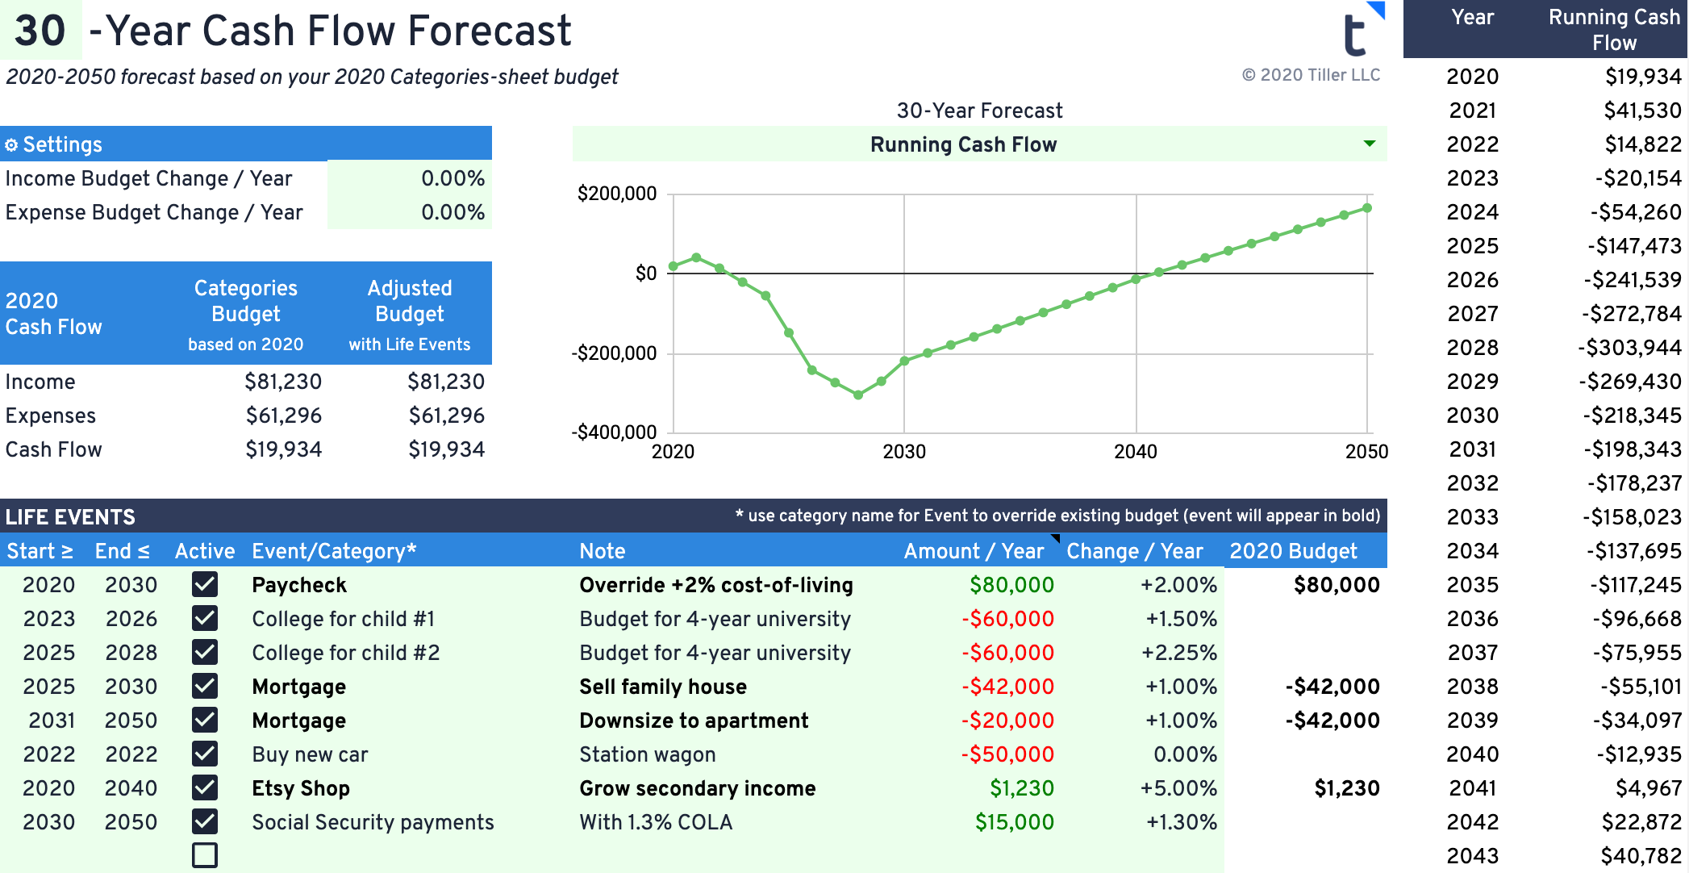Click the 30 year-count cell in title
This screenshot has height=873, width=1689.
[x=40, y=31]
